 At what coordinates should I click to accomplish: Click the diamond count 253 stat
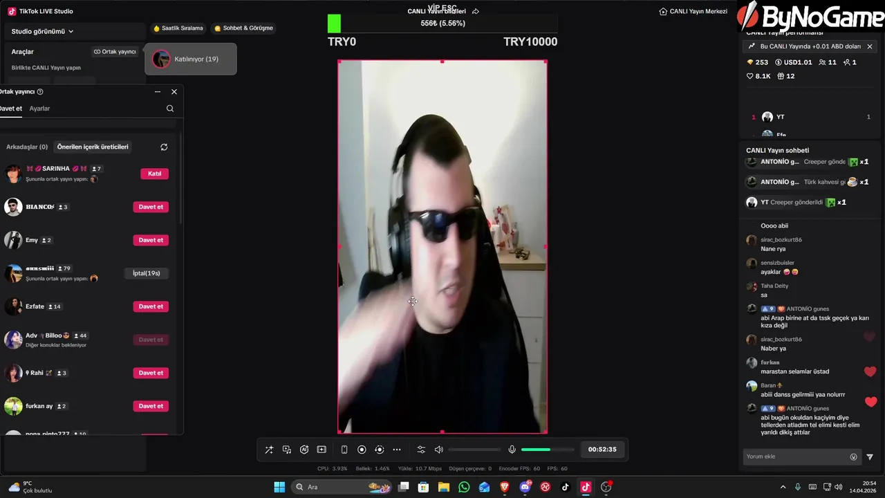(757, 62)
